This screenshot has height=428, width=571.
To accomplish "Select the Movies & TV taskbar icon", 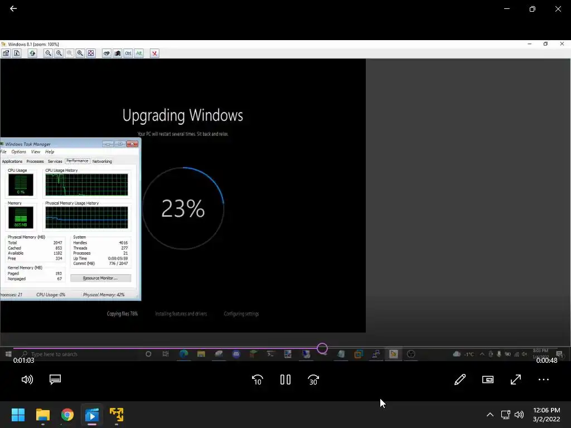I will (92, 415).
